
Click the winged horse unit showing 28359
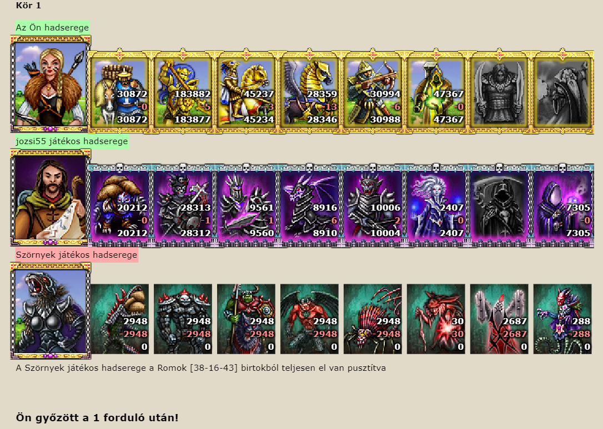[x=310, y=92]
